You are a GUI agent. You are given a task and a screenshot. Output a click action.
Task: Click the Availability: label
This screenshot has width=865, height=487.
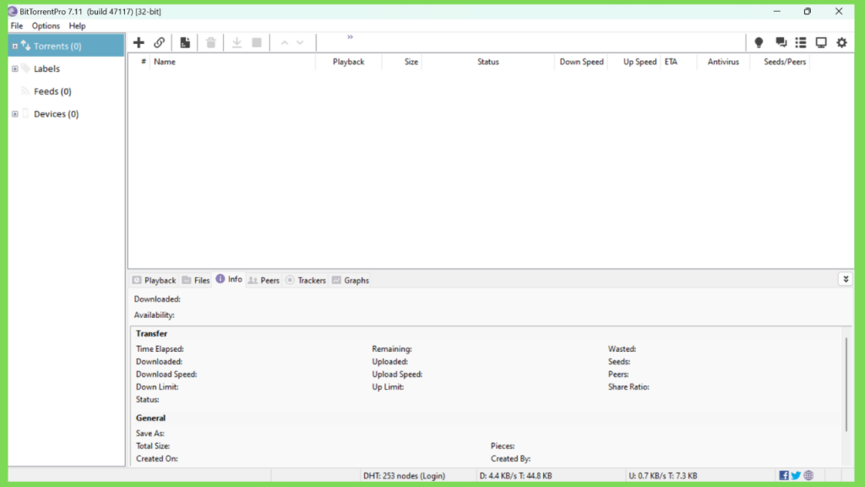point(155,315)
